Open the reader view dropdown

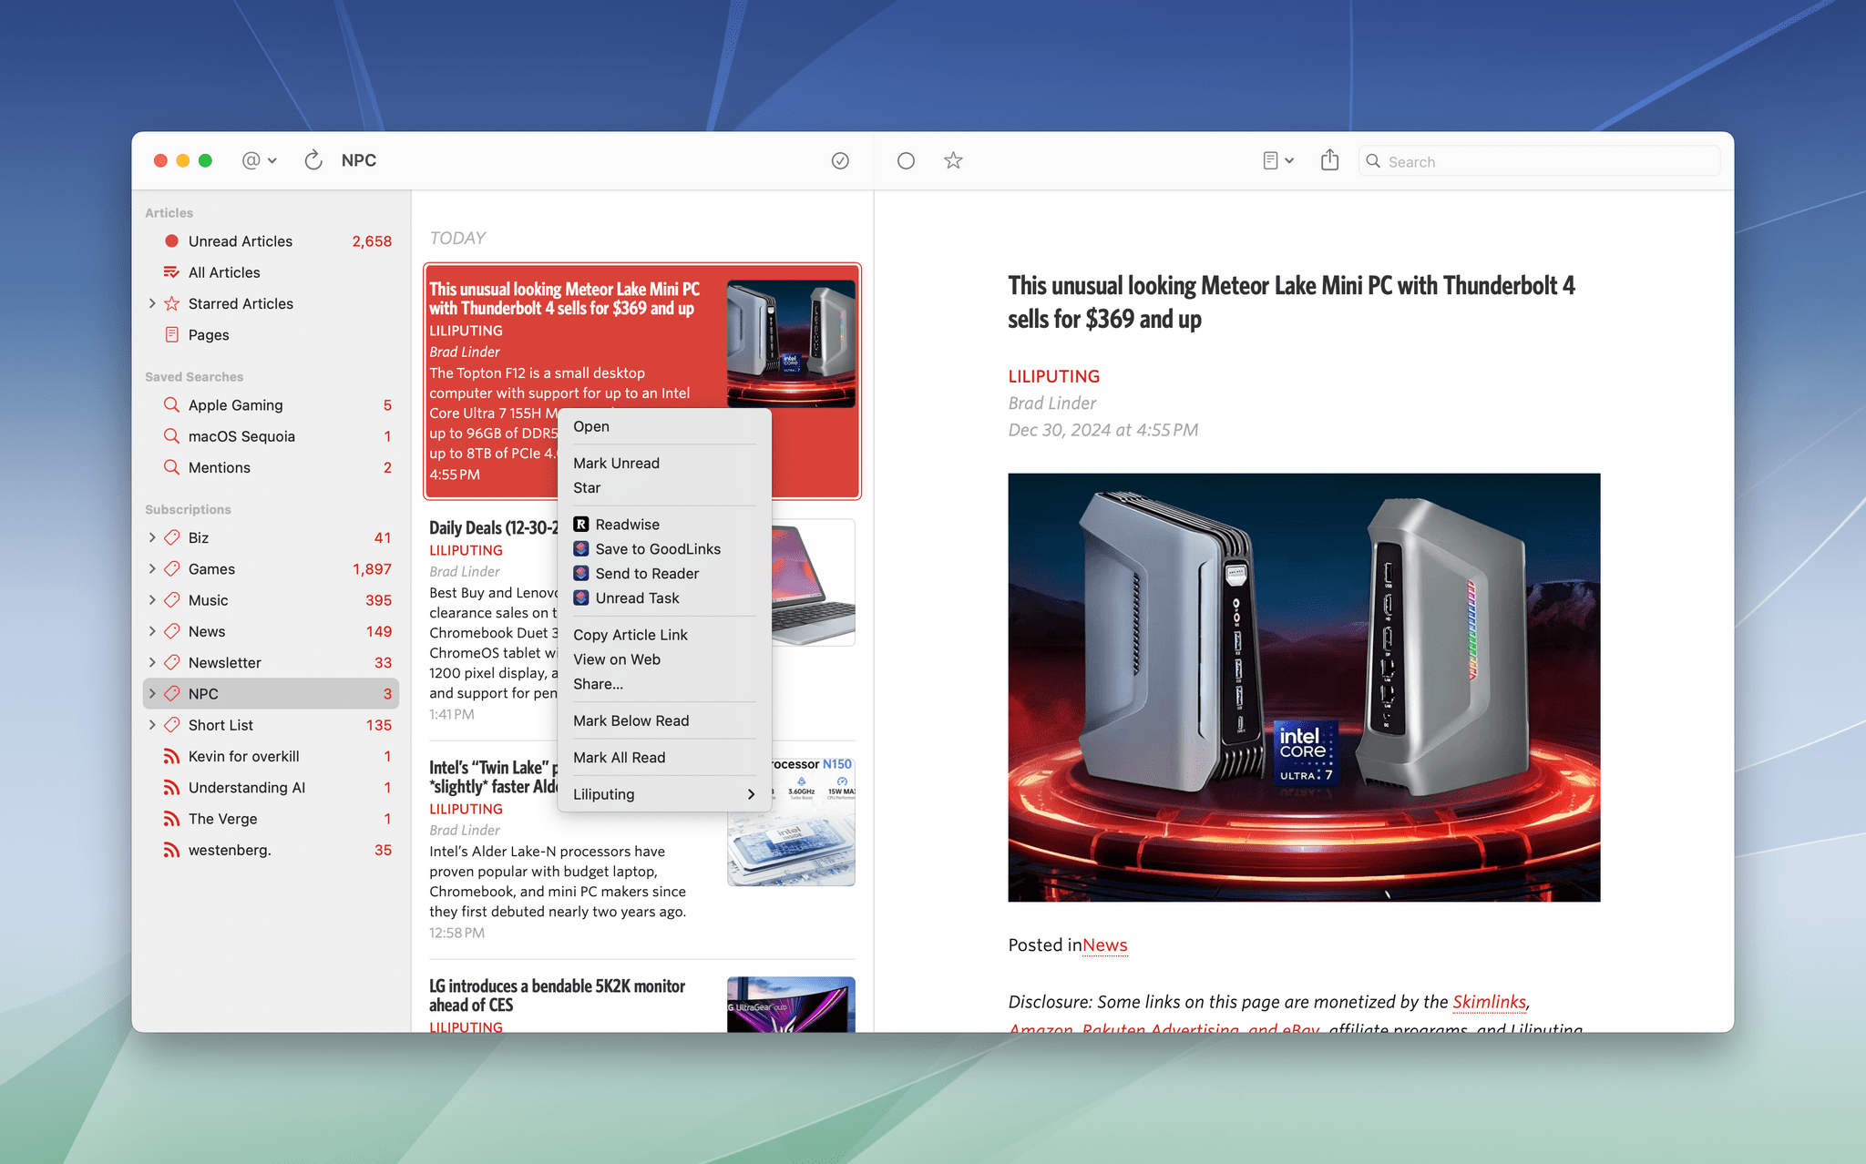click(x=1278, y=160)
